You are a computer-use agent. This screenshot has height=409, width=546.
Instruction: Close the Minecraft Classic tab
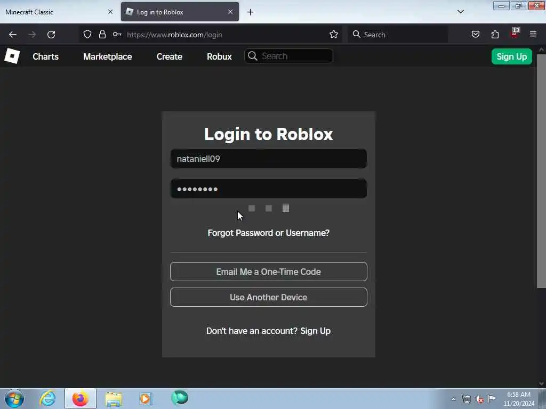(x=110, y=12)
